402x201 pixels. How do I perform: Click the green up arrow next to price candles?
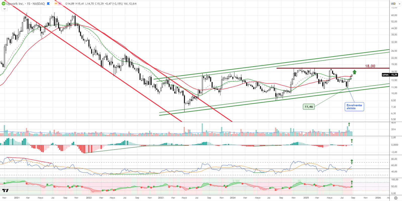click(x=354, y=72)
